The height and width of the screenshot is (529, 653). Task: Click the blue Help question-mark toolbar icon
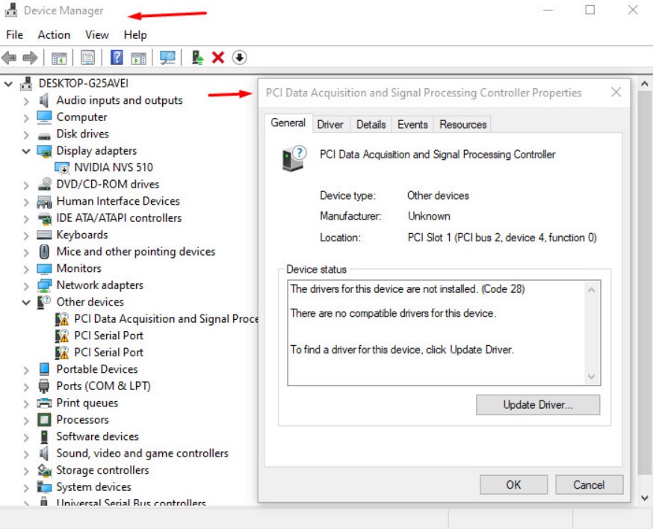point(117,58)
